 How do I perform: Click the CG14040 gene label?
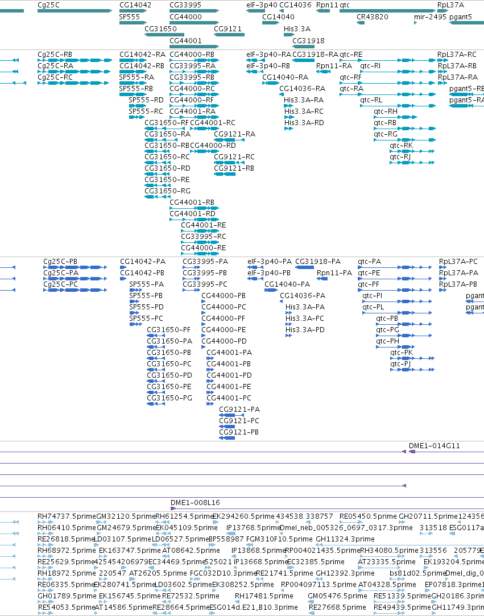point(278,17)
